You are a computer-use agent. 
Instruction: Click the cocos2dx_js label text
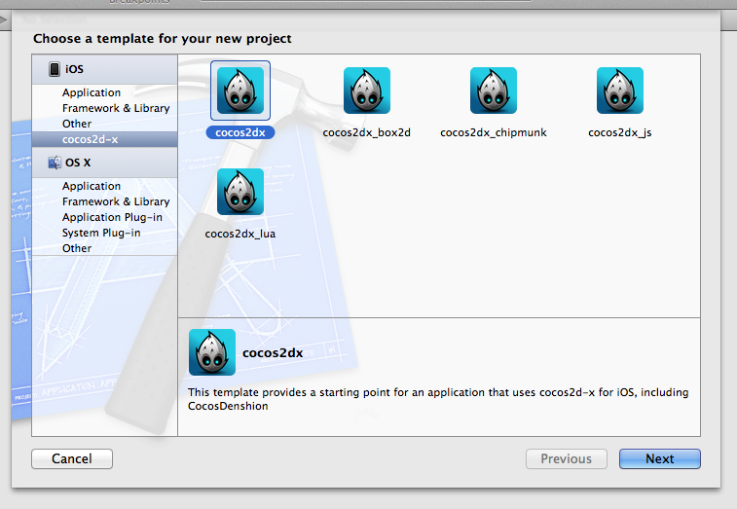pyautogui.click(x=620, y=132)
